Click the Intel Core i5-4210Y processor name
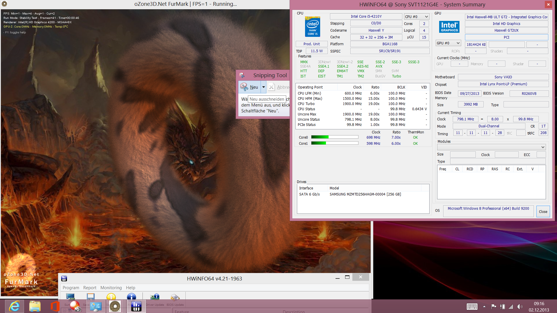This screenshot has height=313, width=557. (x=366, y=17)
